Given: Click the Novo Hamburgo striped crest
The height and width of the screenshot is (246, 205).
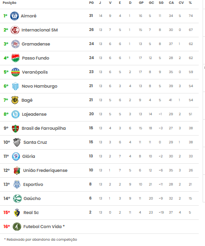Looking at the screenshot, I should click(x=15, y=86).
